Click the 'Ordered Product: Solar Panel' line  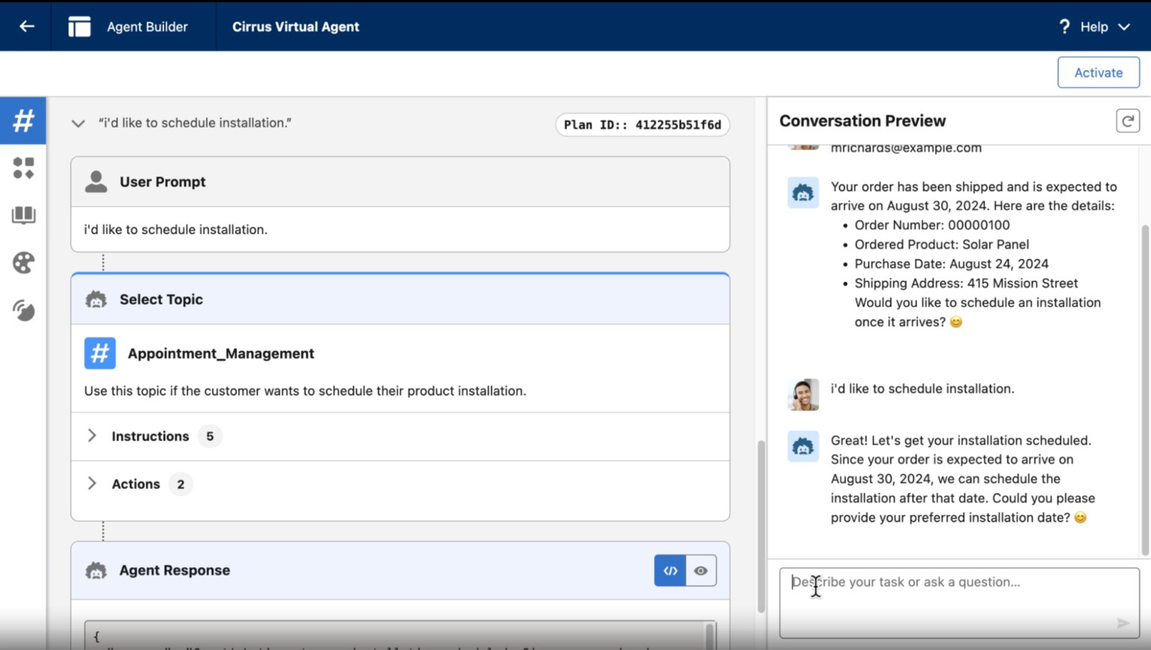(942, 244)
